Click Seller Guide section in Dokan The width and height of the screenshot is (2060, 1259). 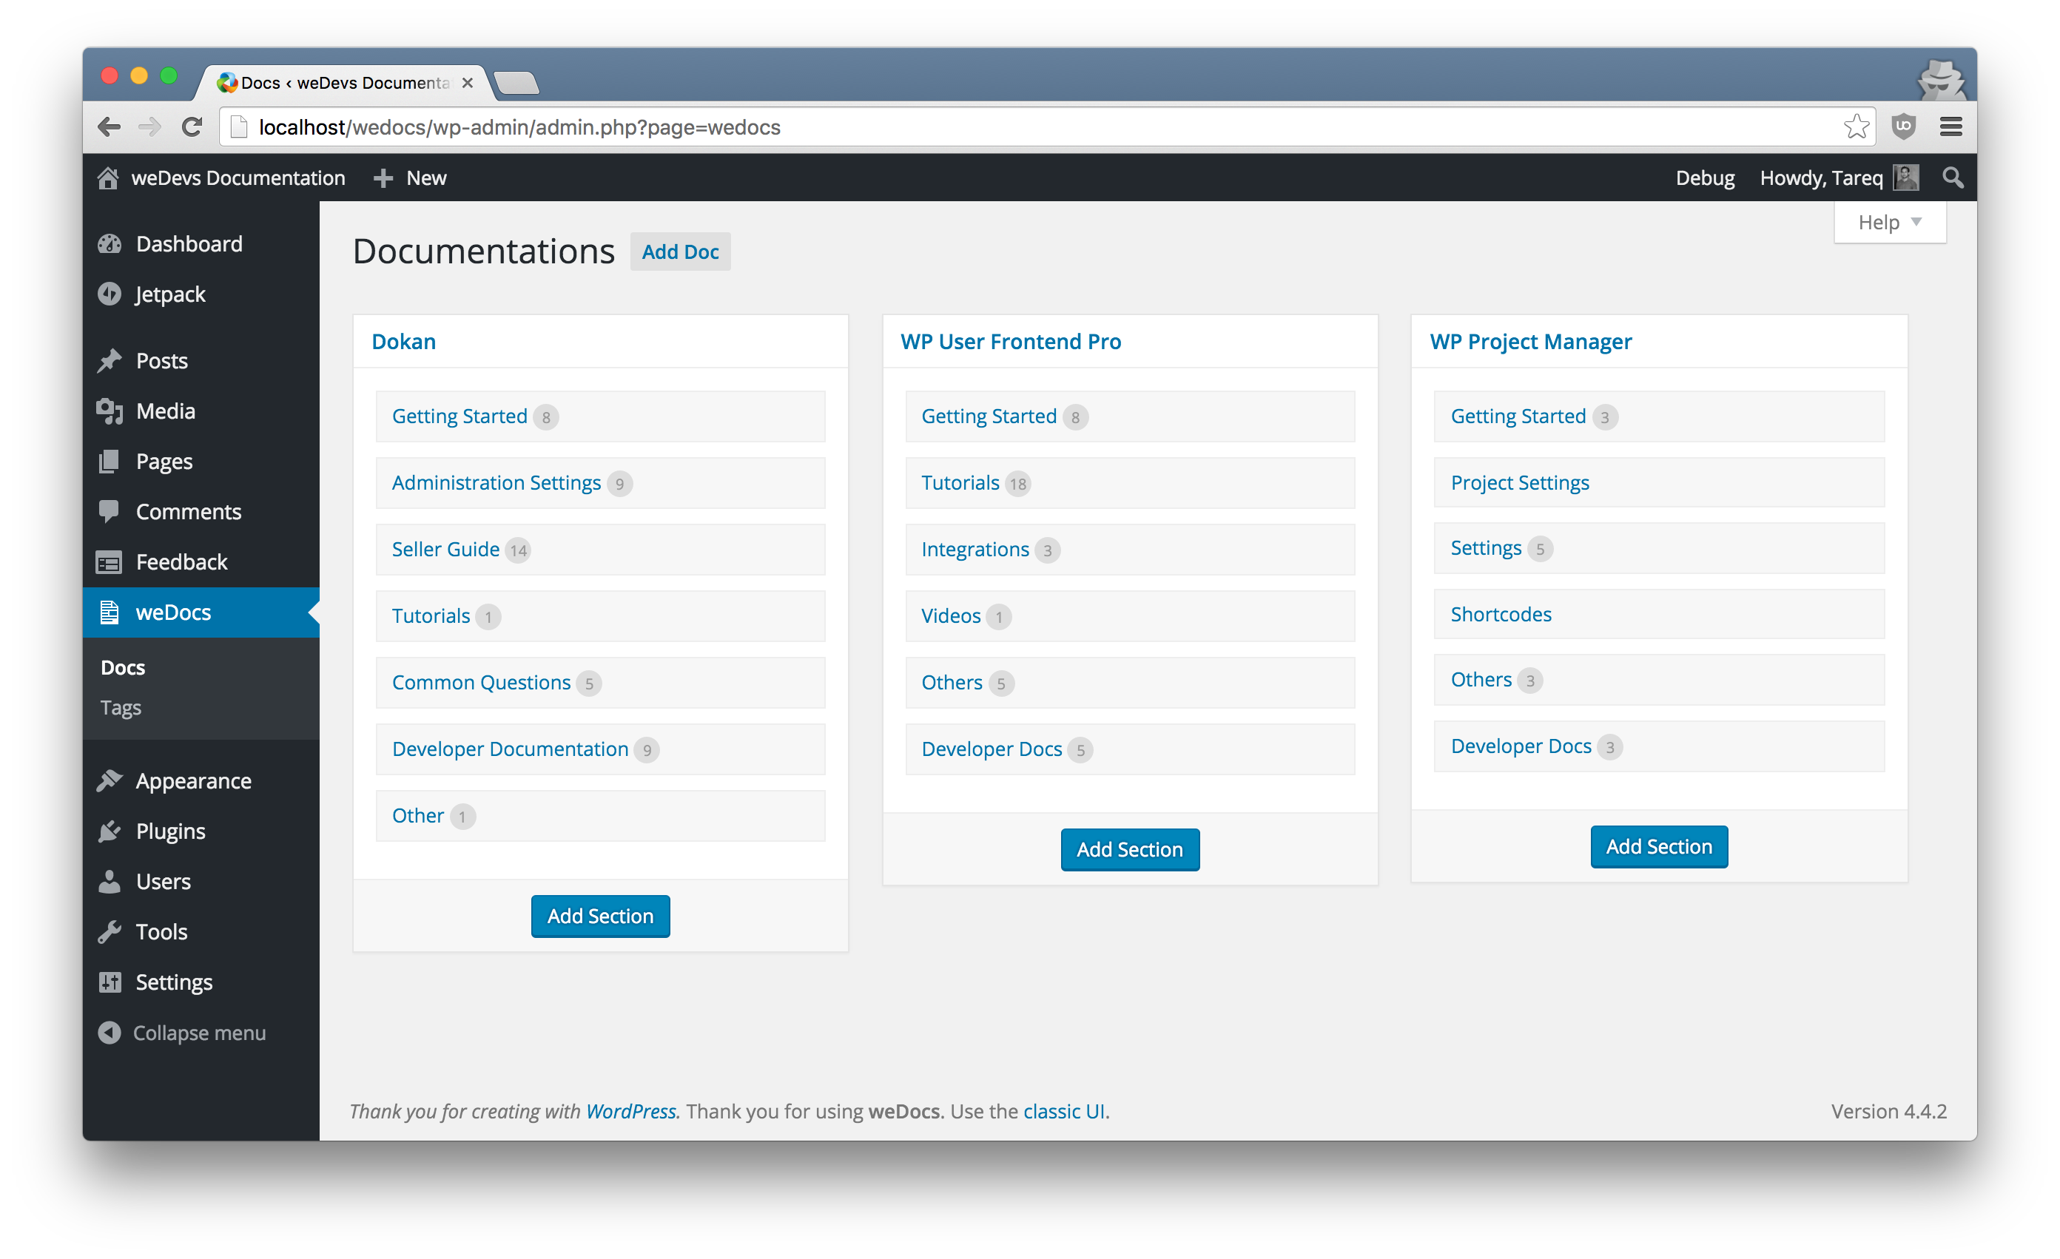pyautogui.click(x=443, y=549)
